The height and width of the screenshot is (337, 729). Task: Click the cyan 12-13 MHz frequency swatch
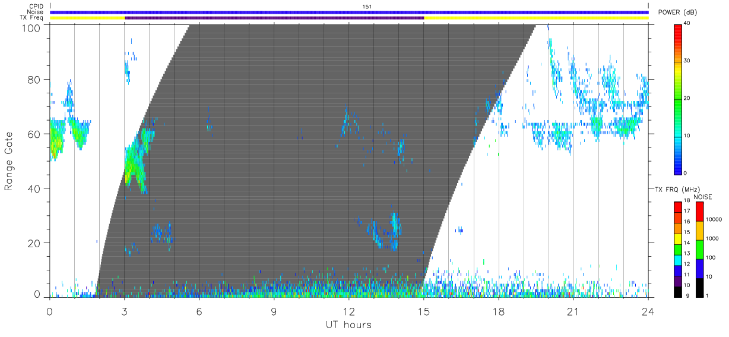click(x=678, y=259)
